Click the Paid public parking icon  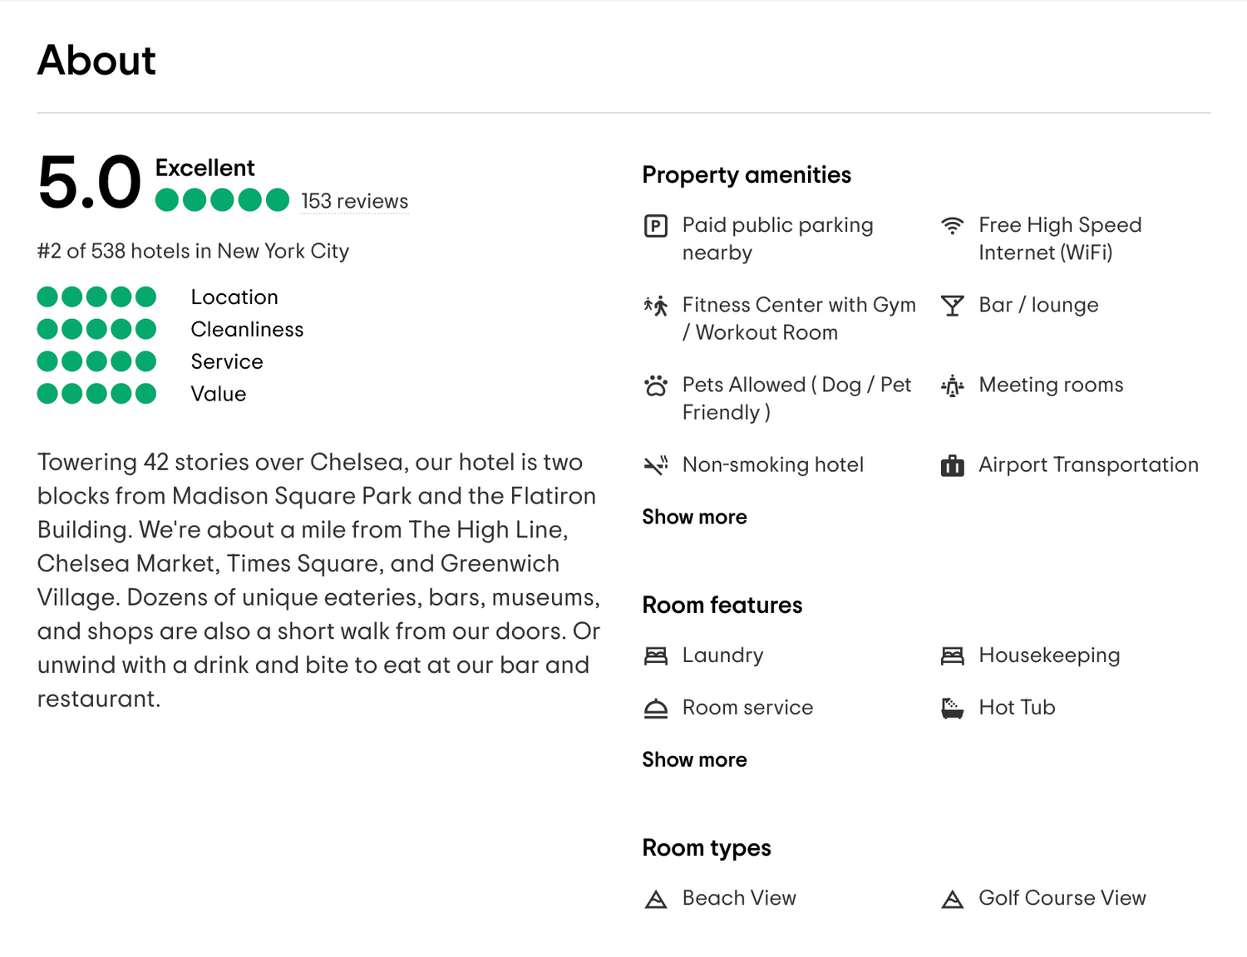656,225
